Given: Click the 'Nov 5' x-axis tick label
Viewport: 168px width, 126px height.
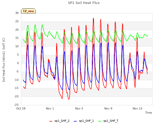Looking at the screenshot, I should coord(79,108).
